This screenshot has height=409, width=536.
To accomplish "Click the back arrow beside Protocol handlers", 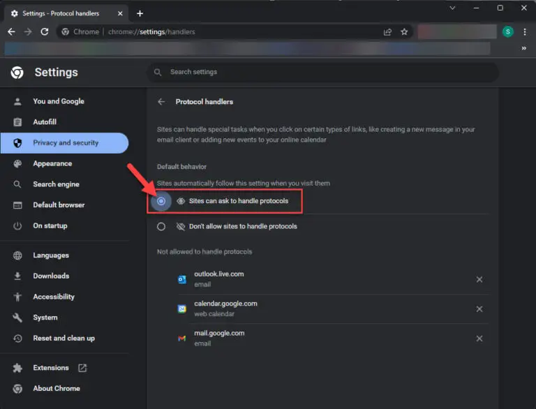I will pos(161,102).
